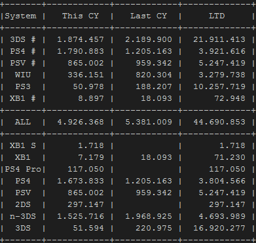This screenshot has width=256, height=243.
Task: Click the LTD column header
Action: pyautogui.click(x=217, y=16)
